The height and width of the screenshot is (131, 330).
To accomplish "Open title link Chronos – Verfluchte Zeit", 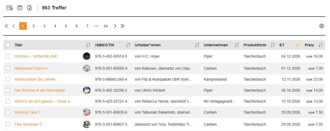I will click(35, 56).
